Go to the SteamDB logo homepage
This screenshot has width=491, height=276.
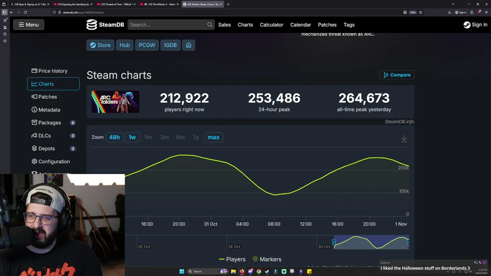click(x=105, y=25)
